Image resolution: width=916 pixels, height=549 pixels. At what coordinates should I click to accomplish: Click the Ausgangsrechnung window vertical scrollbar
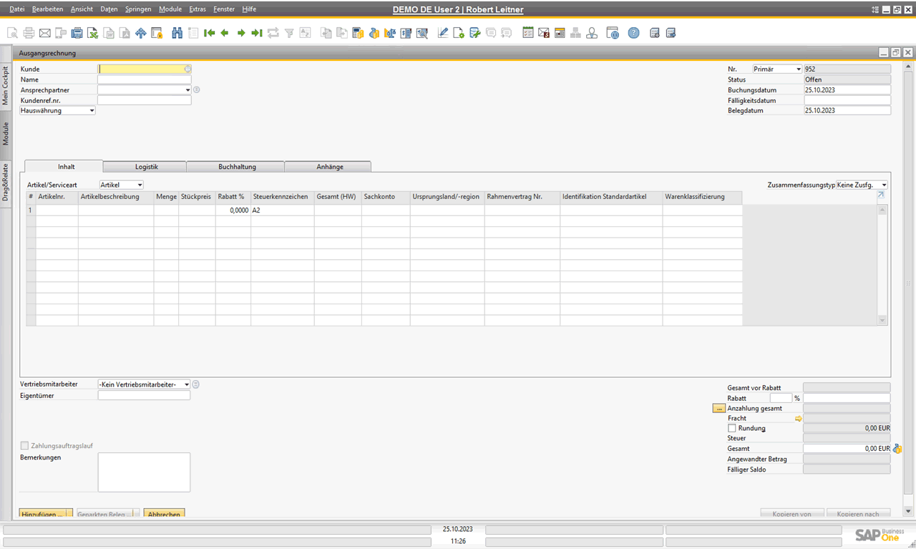click(x=908, y=289)
